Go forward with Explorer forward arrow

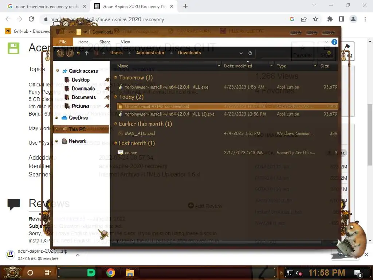pyautogui.click(x=70, y=53)
